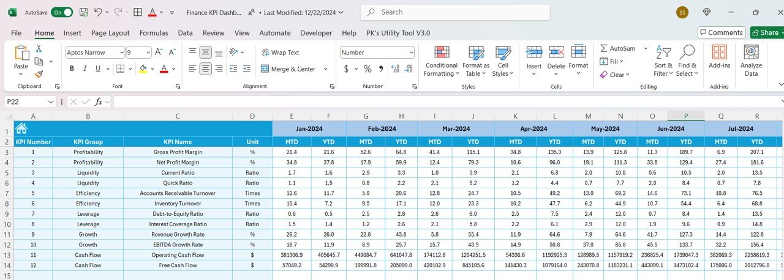Toggle Align Right

click(219, 69)
